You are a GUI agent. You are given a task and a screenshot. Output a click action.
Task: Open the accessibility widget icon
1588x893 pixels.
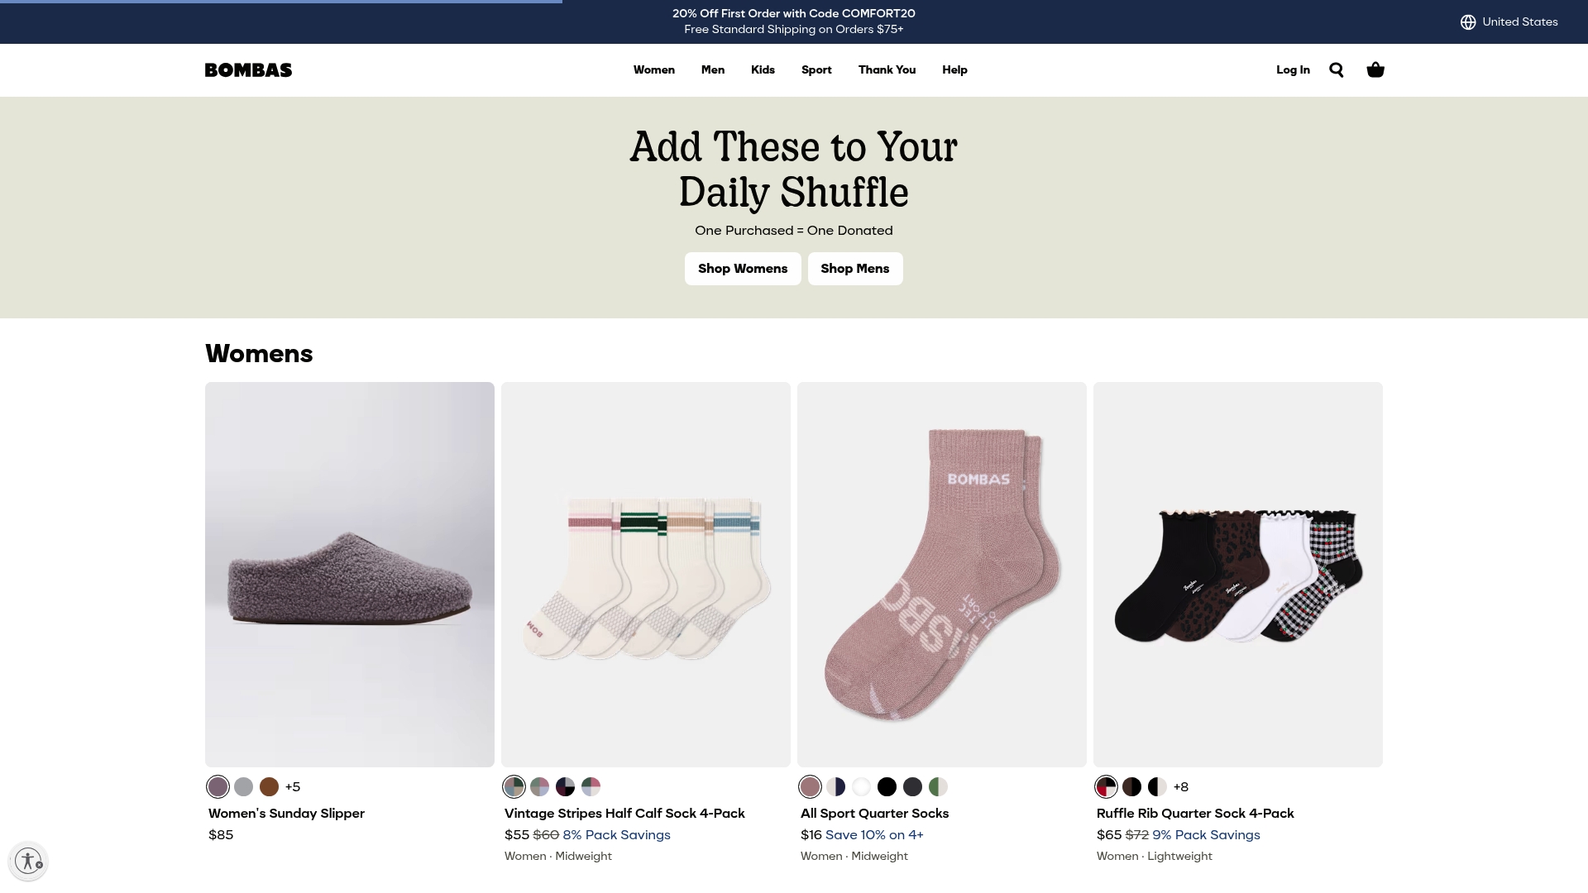28,861
